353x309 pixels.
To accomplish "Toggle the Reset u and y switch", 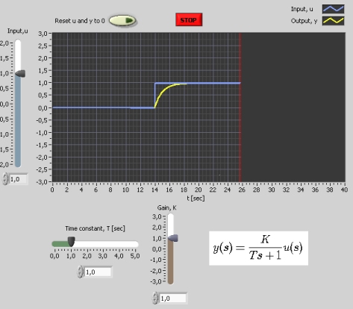I will (x=122, y=21).
